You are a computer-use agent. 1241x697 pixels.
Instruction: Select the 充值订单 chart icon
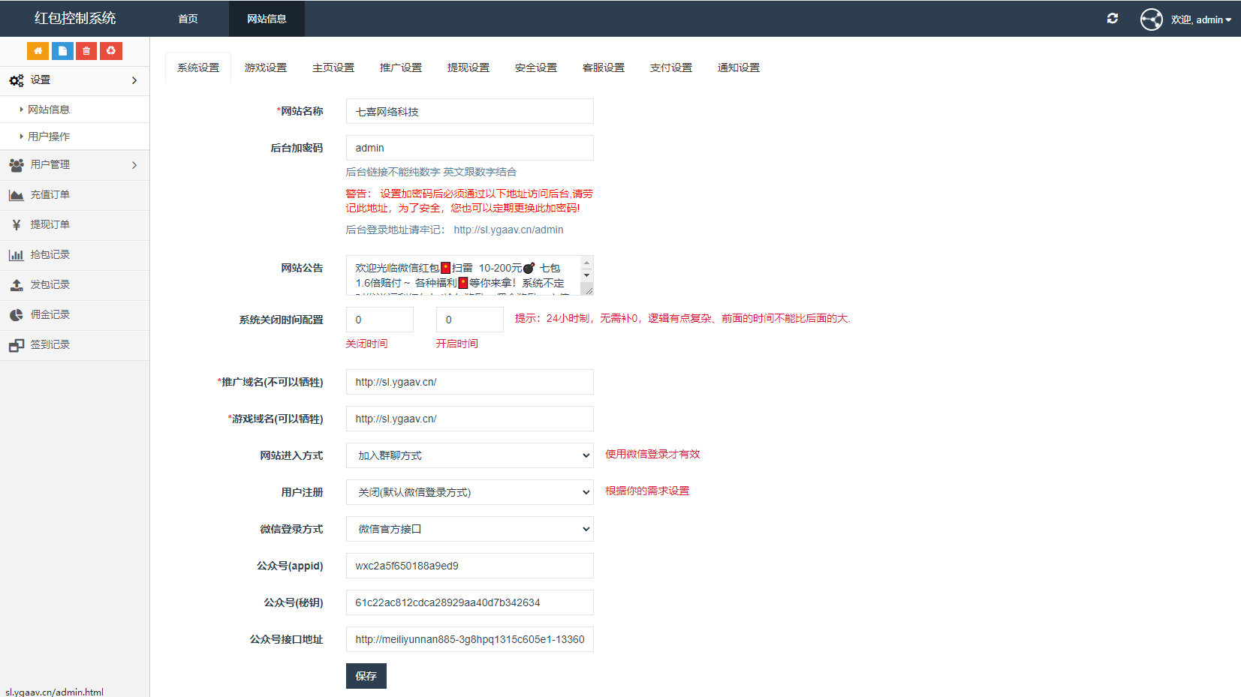16,194
